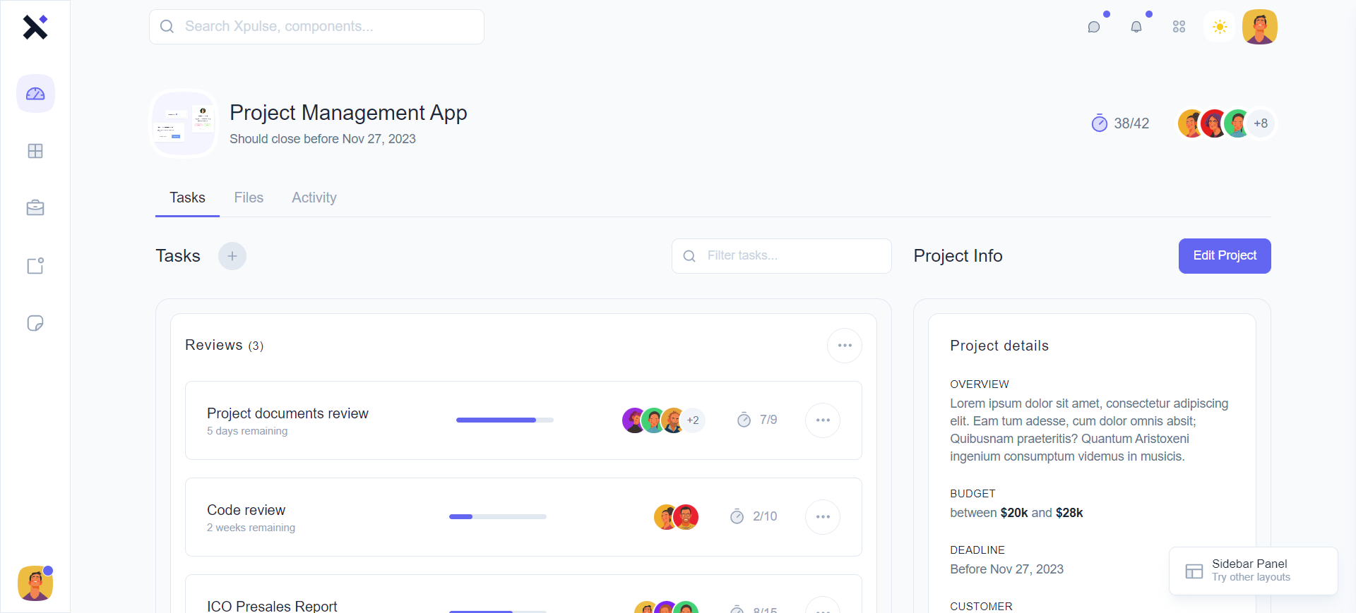This screenshot has height=613, width=1356.
Task: Click the search magnifier in the filter field
Action: click(689, 256)
